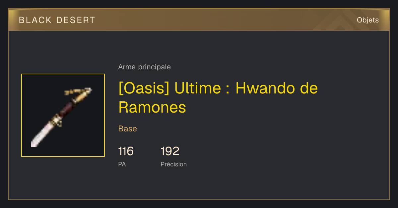Click the PA stat label
This screenshot has width=398, height=208.
coord(122,164)
